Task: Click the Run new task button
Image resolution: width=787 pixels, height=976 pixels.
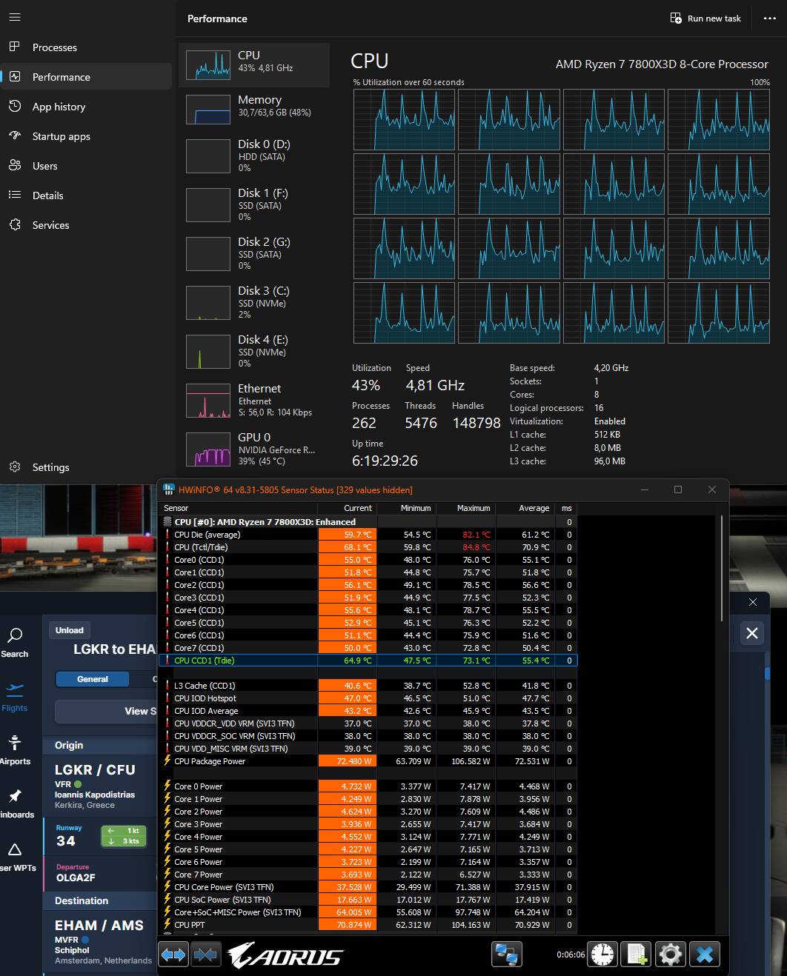Action: coord(705,19)
